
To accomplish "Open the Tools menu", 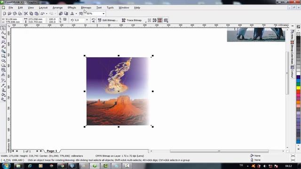I will (x=110, y=8).
